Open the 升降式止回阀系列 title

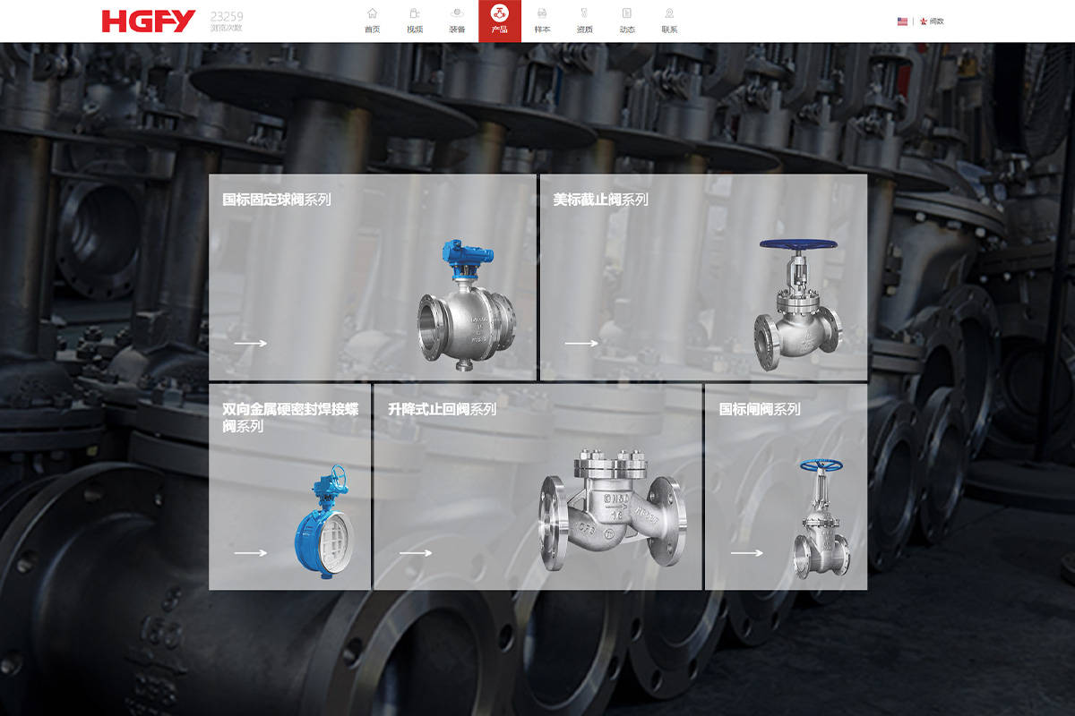[x=442, y=409]
